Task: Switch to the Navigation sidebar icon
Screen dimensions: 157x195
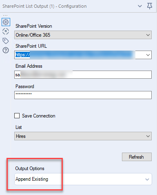Action: pyautogui.click(x=6, y=31)
